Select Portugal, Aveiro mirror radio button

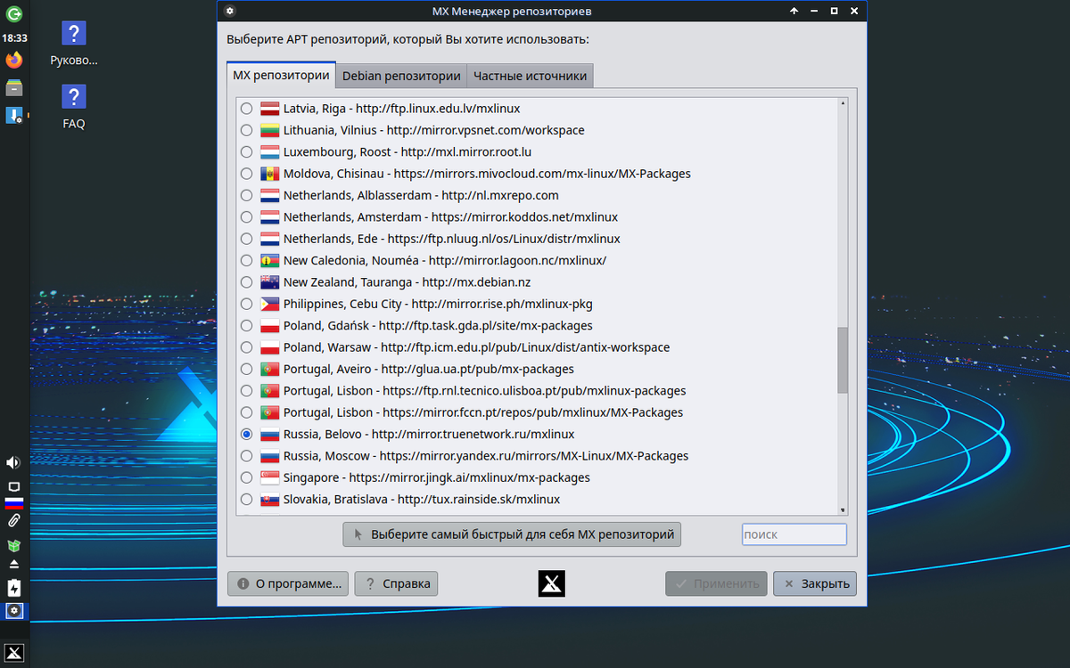tap(247, 369)
